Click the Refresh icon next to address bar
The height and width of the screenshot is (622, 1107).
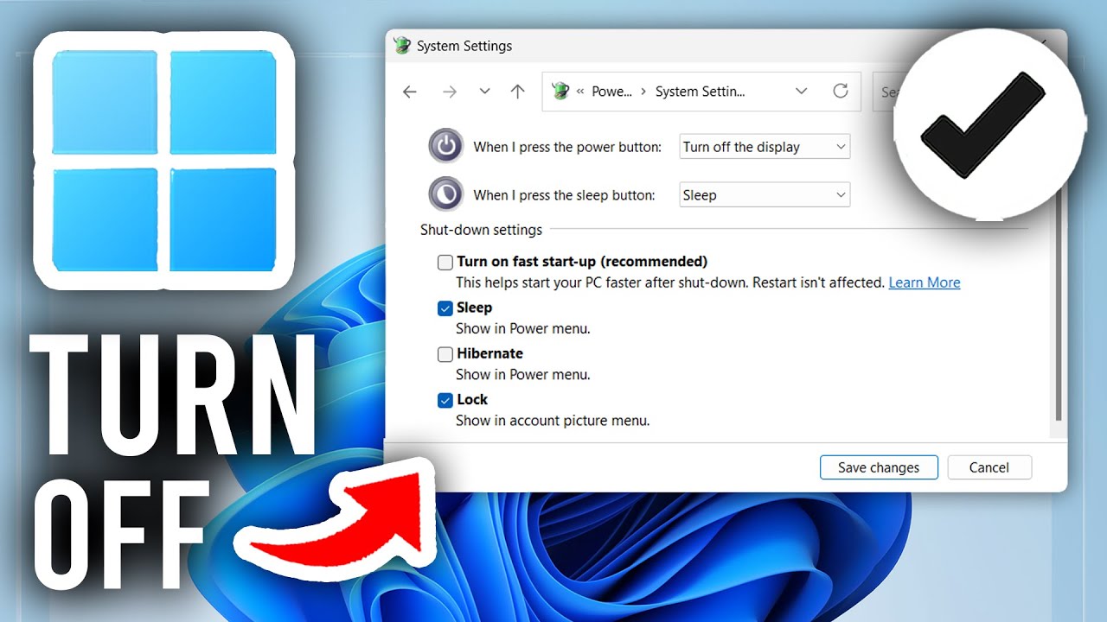(x=841, y=91)
